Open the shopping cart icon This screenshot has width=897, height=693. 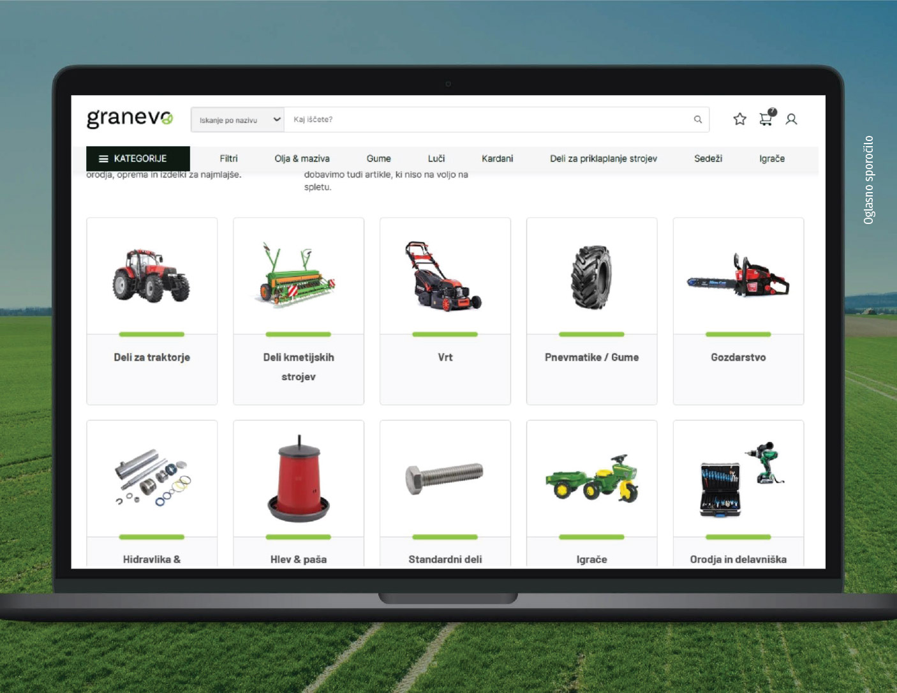click(x=766, y=119)
